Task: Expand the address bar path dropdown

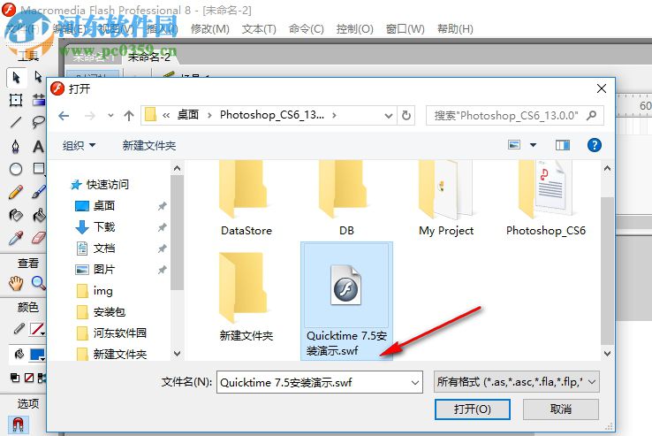Action: [389, 116]
